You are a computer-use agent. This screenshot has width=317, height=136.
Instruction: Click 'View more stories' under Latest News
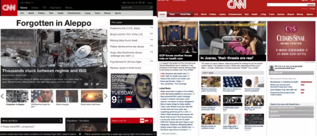pyautogui.click(x=169, y=134)
